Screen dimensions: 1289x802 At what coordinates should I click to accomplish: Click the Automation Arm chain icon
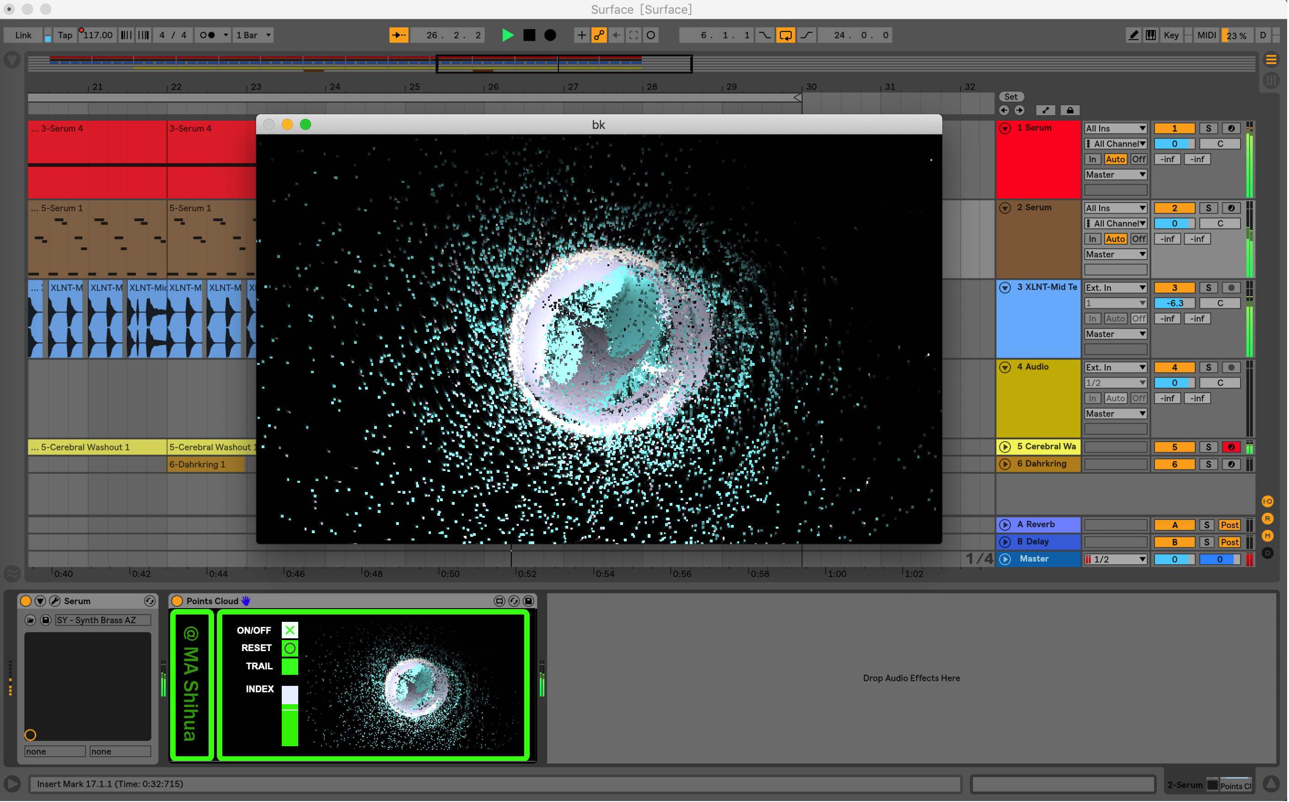click(x=599, y=35)
